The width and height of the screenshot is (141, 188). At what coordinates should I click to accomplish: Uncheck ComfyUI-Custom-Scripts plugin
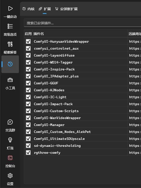pyautogui.click(x=28, y=111)
